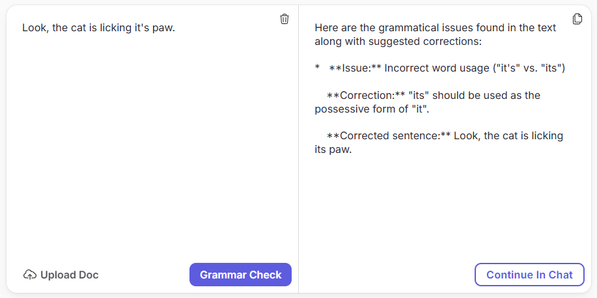Click the "**Corrected sentence:**" label
The width and height of the screenshot is (597, 298).
click(389, 136)
